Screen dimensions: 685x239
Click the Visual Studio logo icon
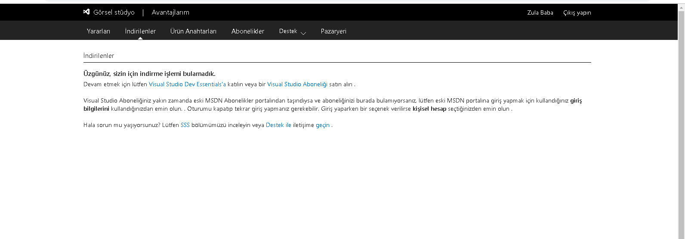(86, 12)
